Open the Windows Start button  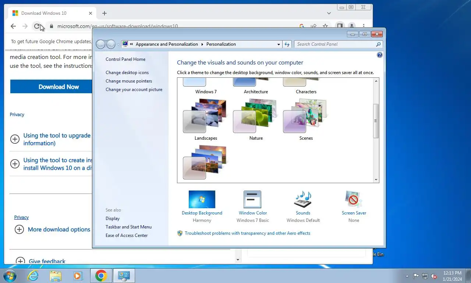click(x=10, y=276)
